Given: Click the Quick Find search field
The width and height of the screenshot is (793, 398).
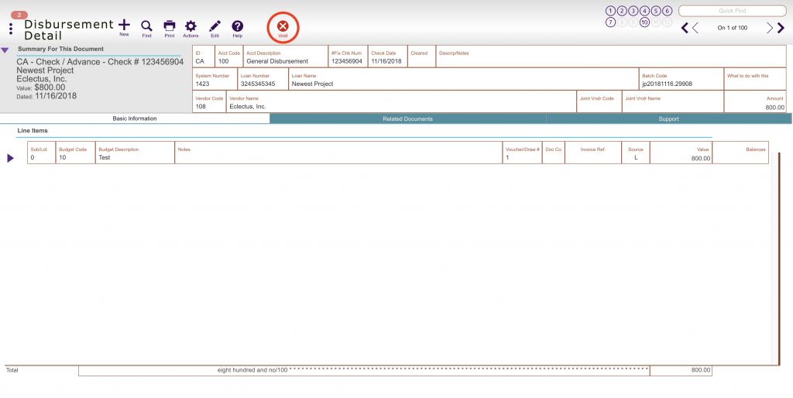Looking at the screenshot, I should 732,11.
